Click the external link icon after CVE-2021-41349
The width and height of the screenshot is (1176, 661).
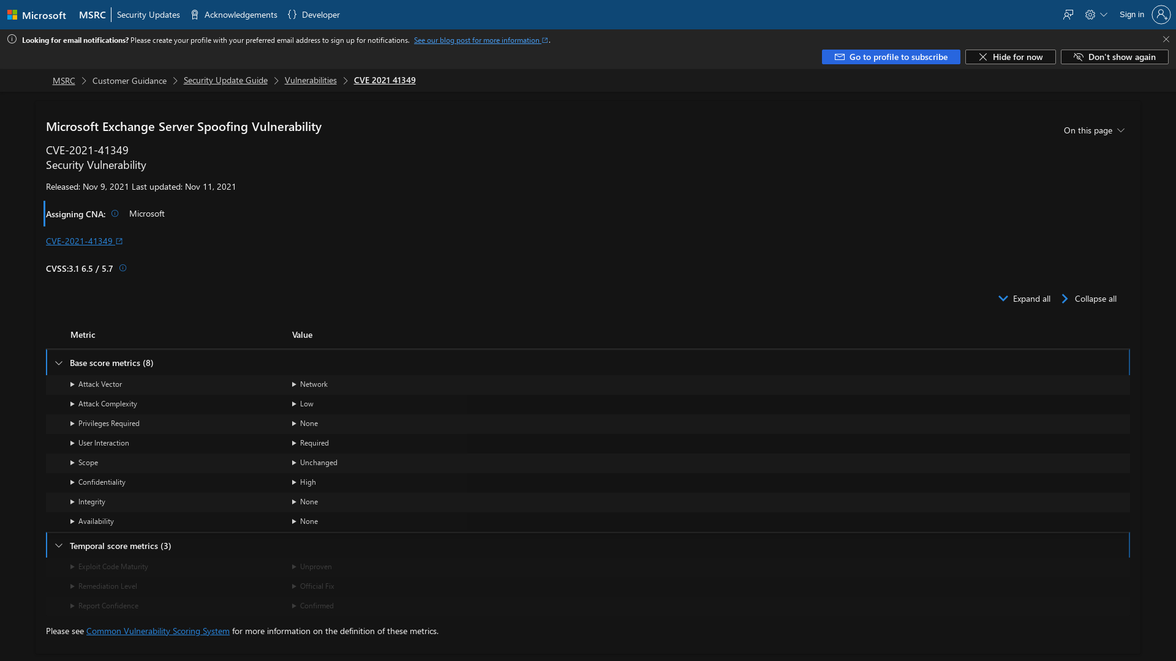tap(119, 241)
